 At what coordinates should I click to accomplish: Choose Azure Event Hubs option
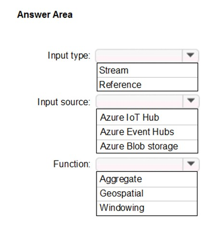(147, 132)
